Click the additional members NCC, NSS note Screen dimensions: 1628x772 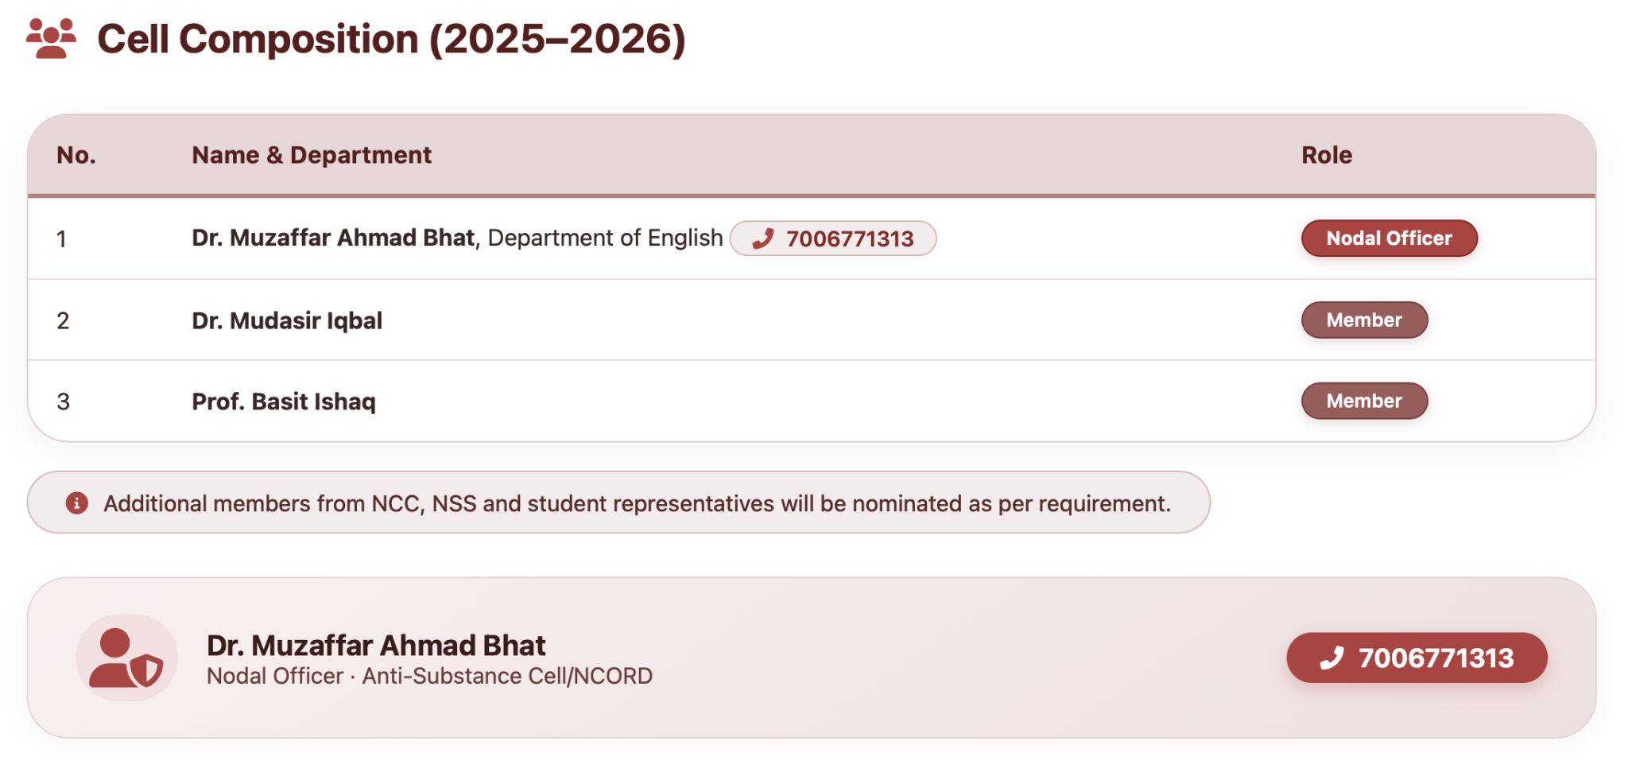coord(618,502)
